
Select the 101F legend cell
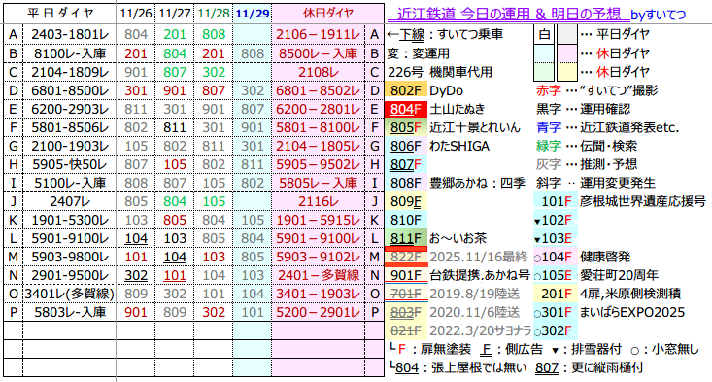coord(556,201)
